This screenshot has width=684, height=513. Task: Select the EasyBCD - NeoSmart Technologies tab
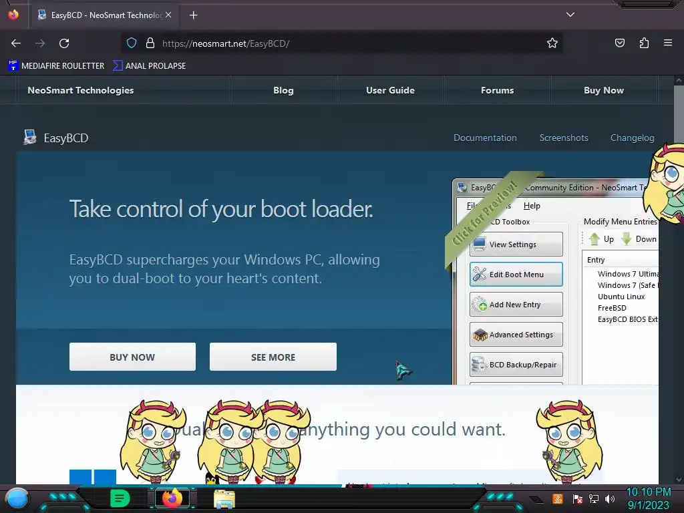105,15
